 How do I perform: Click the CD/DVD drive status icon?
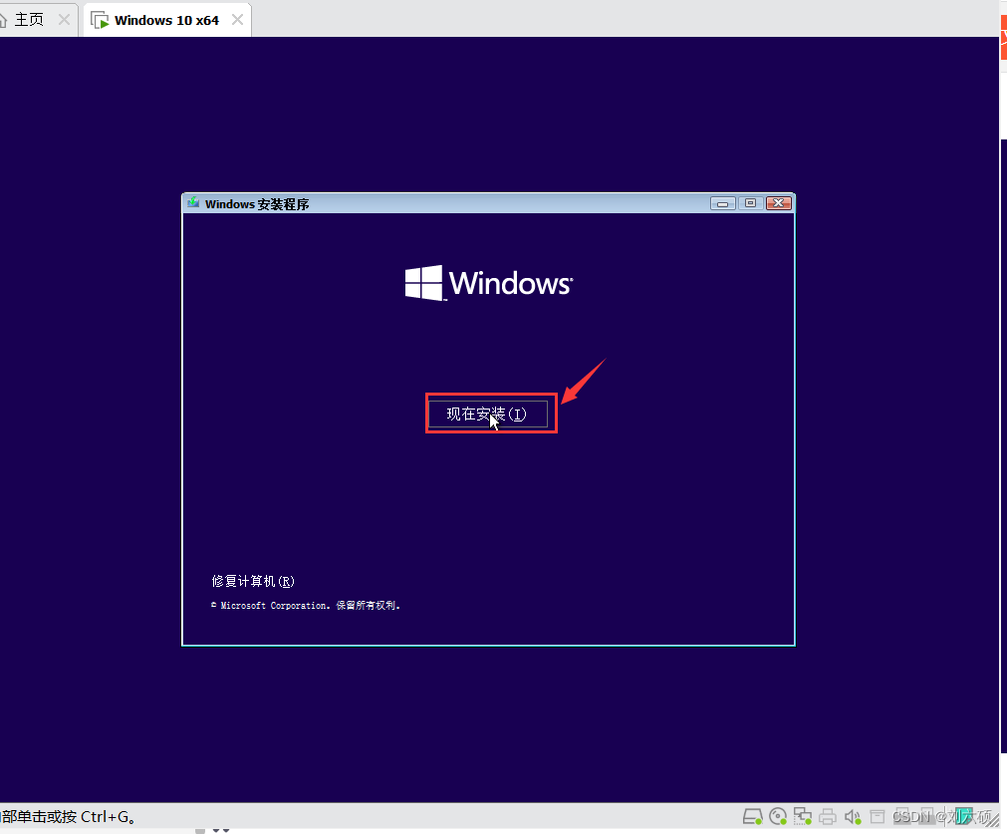(x=778, y=817)
